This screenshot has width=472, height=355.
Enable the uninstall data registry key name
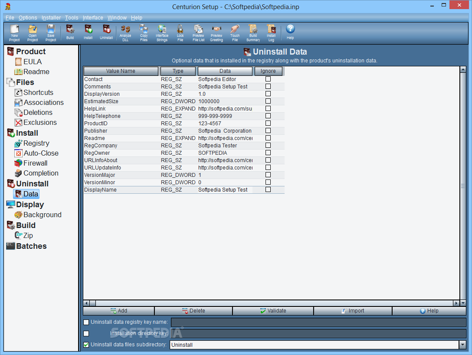86,322
